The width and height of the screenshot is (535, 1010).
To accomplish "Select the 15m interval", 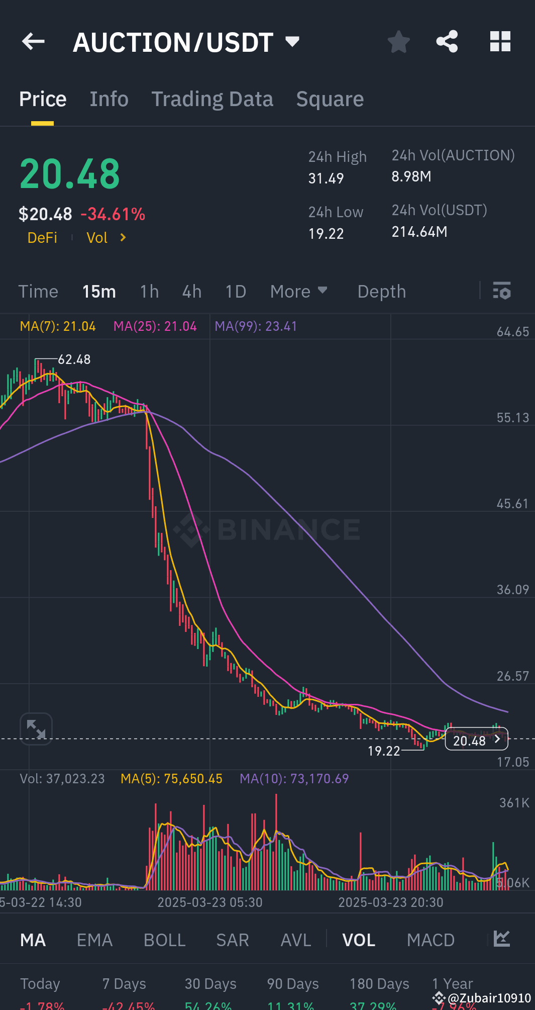I will tap(99, 292).
